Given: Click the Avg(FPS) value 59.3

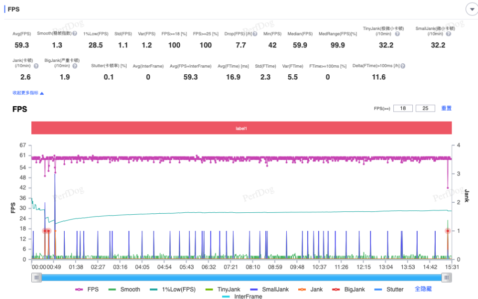Looking at the screenshot, I should 21,45.
